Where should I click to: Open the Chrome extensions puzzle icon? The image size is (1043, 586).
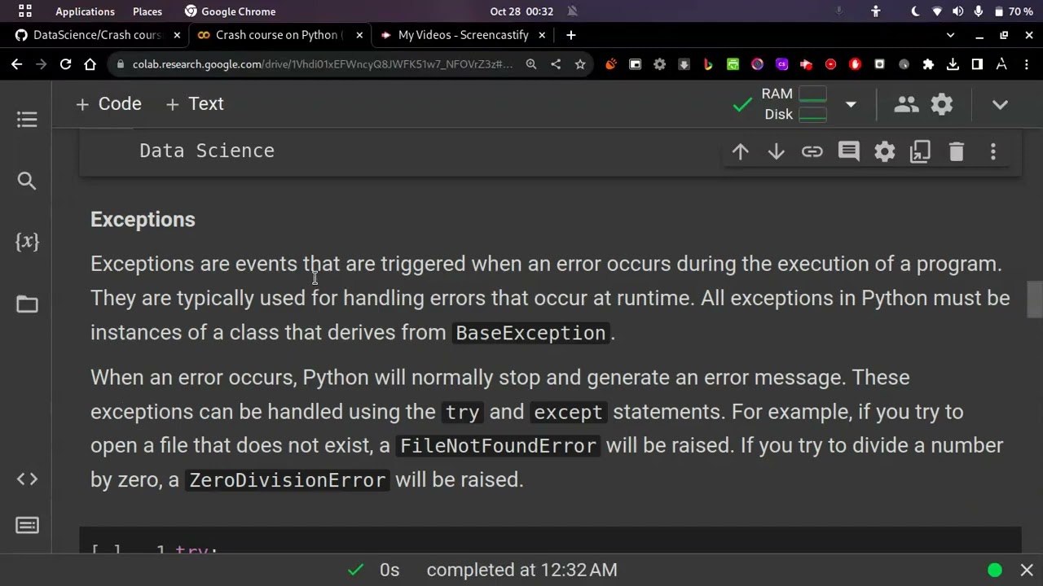click(928, 64)
